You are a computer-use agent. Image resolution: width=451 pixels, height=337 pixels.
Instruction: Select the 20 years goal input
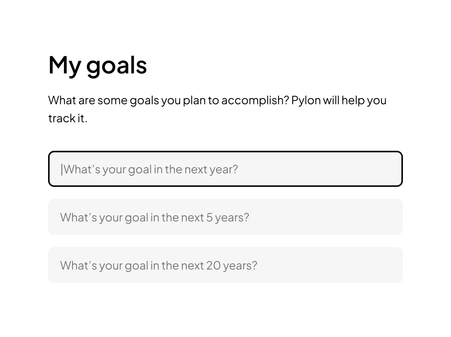pyautogui.click(x=225, y=265)
